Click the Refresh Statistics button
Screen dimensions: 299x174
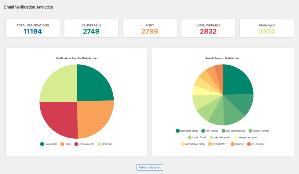pyautogui.click(x=150, y=167)
